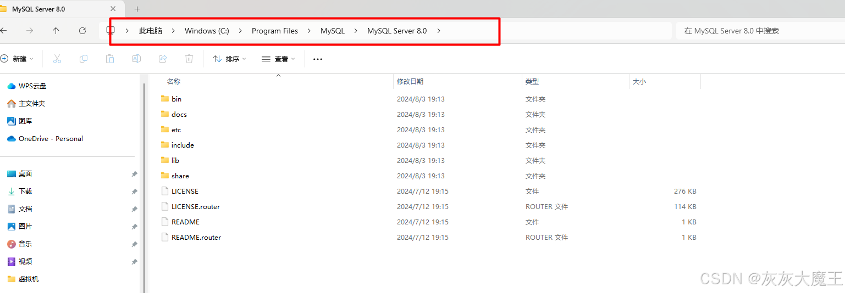Image resolution: width=845 pixels, height=293 pixels.
Task: Refresh the current folder view
Action: pos(82,31)
